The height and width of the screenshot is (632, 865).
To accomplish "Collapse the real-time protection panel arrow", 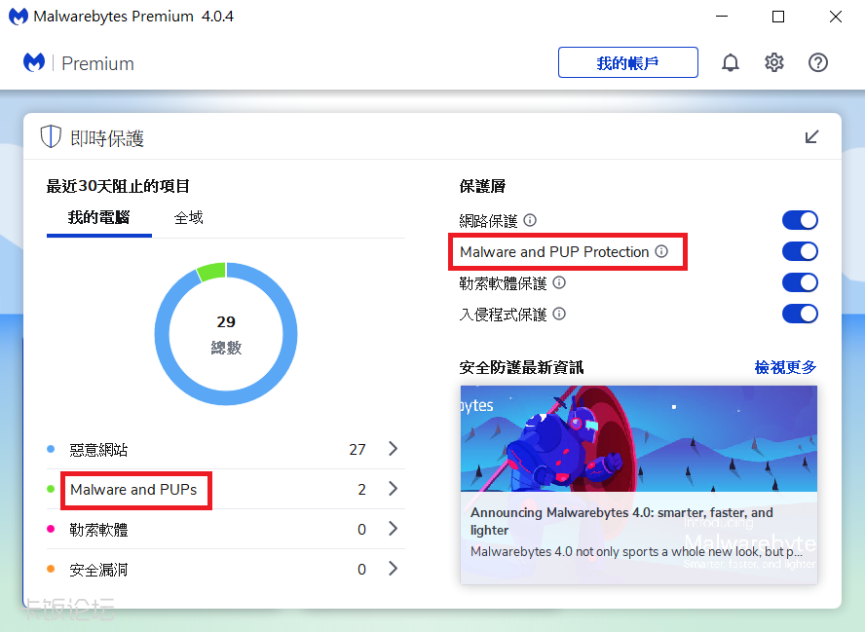I will coord(811,137).
